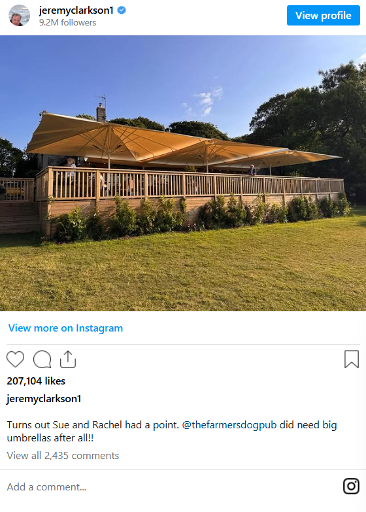Viewport: 366px width, 512px height.
Task: Share the post using the share icon
Action: pyautogui.click(x=68, y=359)
